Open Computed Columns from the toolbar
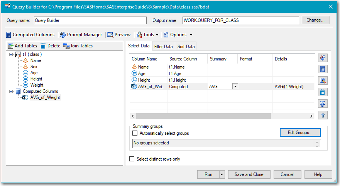 click(30, 35)
